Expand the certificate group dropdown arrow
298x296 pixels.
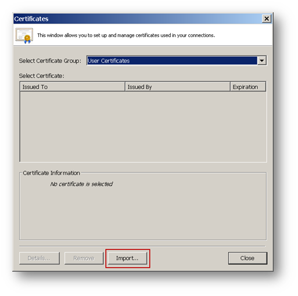(262, 61)
